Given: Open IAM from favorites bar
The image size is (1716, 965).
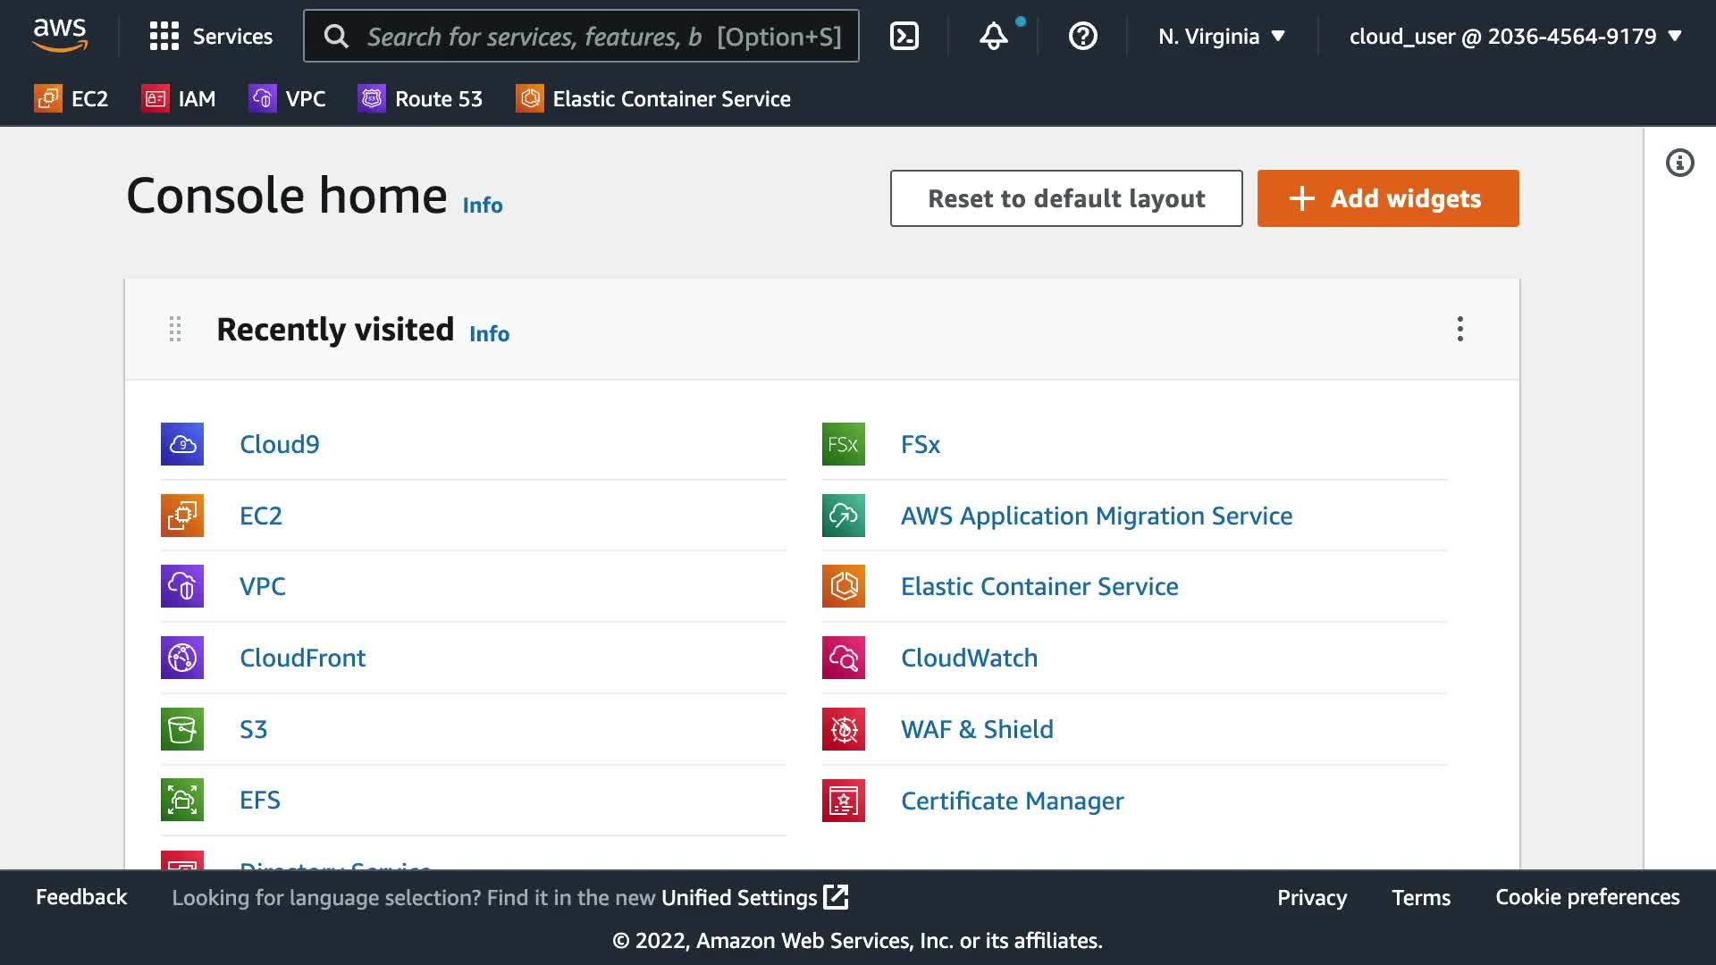Looking at the screenshot, I should (179, 98).
